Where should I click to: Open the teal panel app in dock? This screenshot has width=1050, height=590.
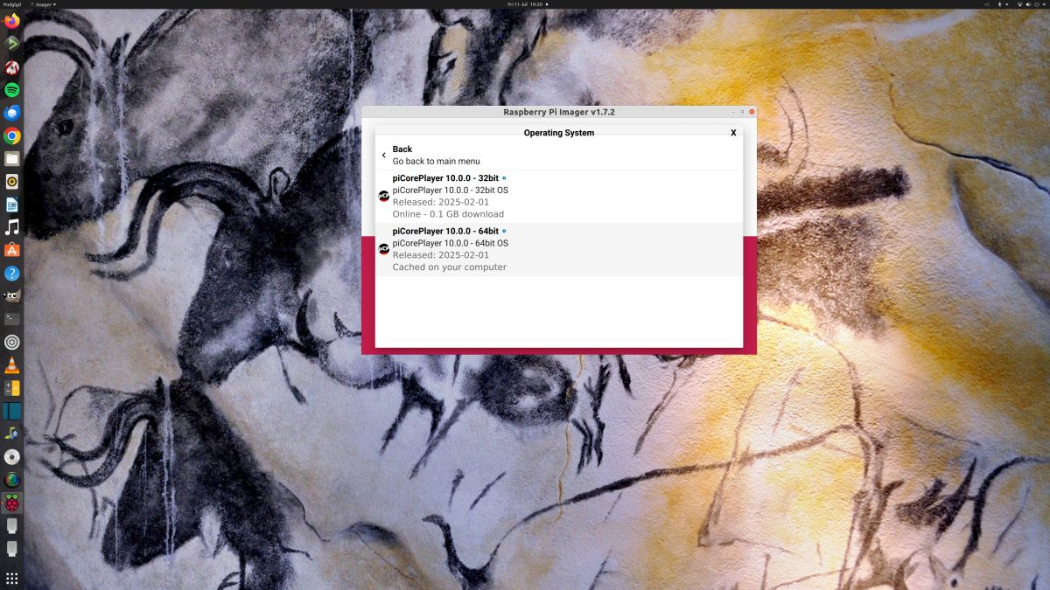(12, 411)
